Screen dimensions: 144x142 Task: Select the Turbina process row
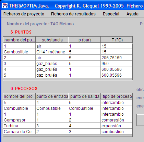pyautogui.click(x=68, y=126)
